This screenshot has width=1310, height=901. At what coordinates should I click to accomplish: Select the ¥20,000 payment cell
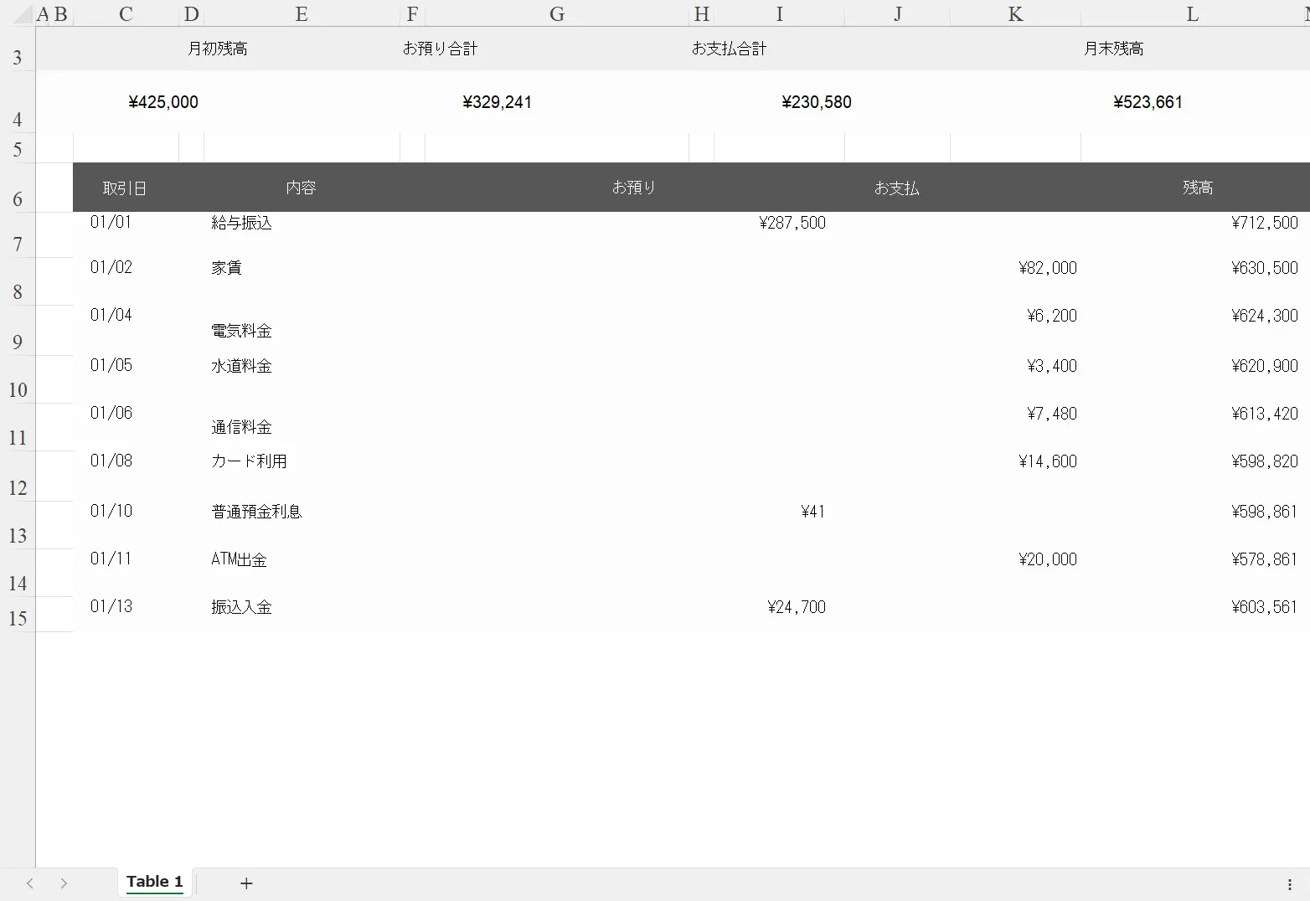[x=1048, y=559]
